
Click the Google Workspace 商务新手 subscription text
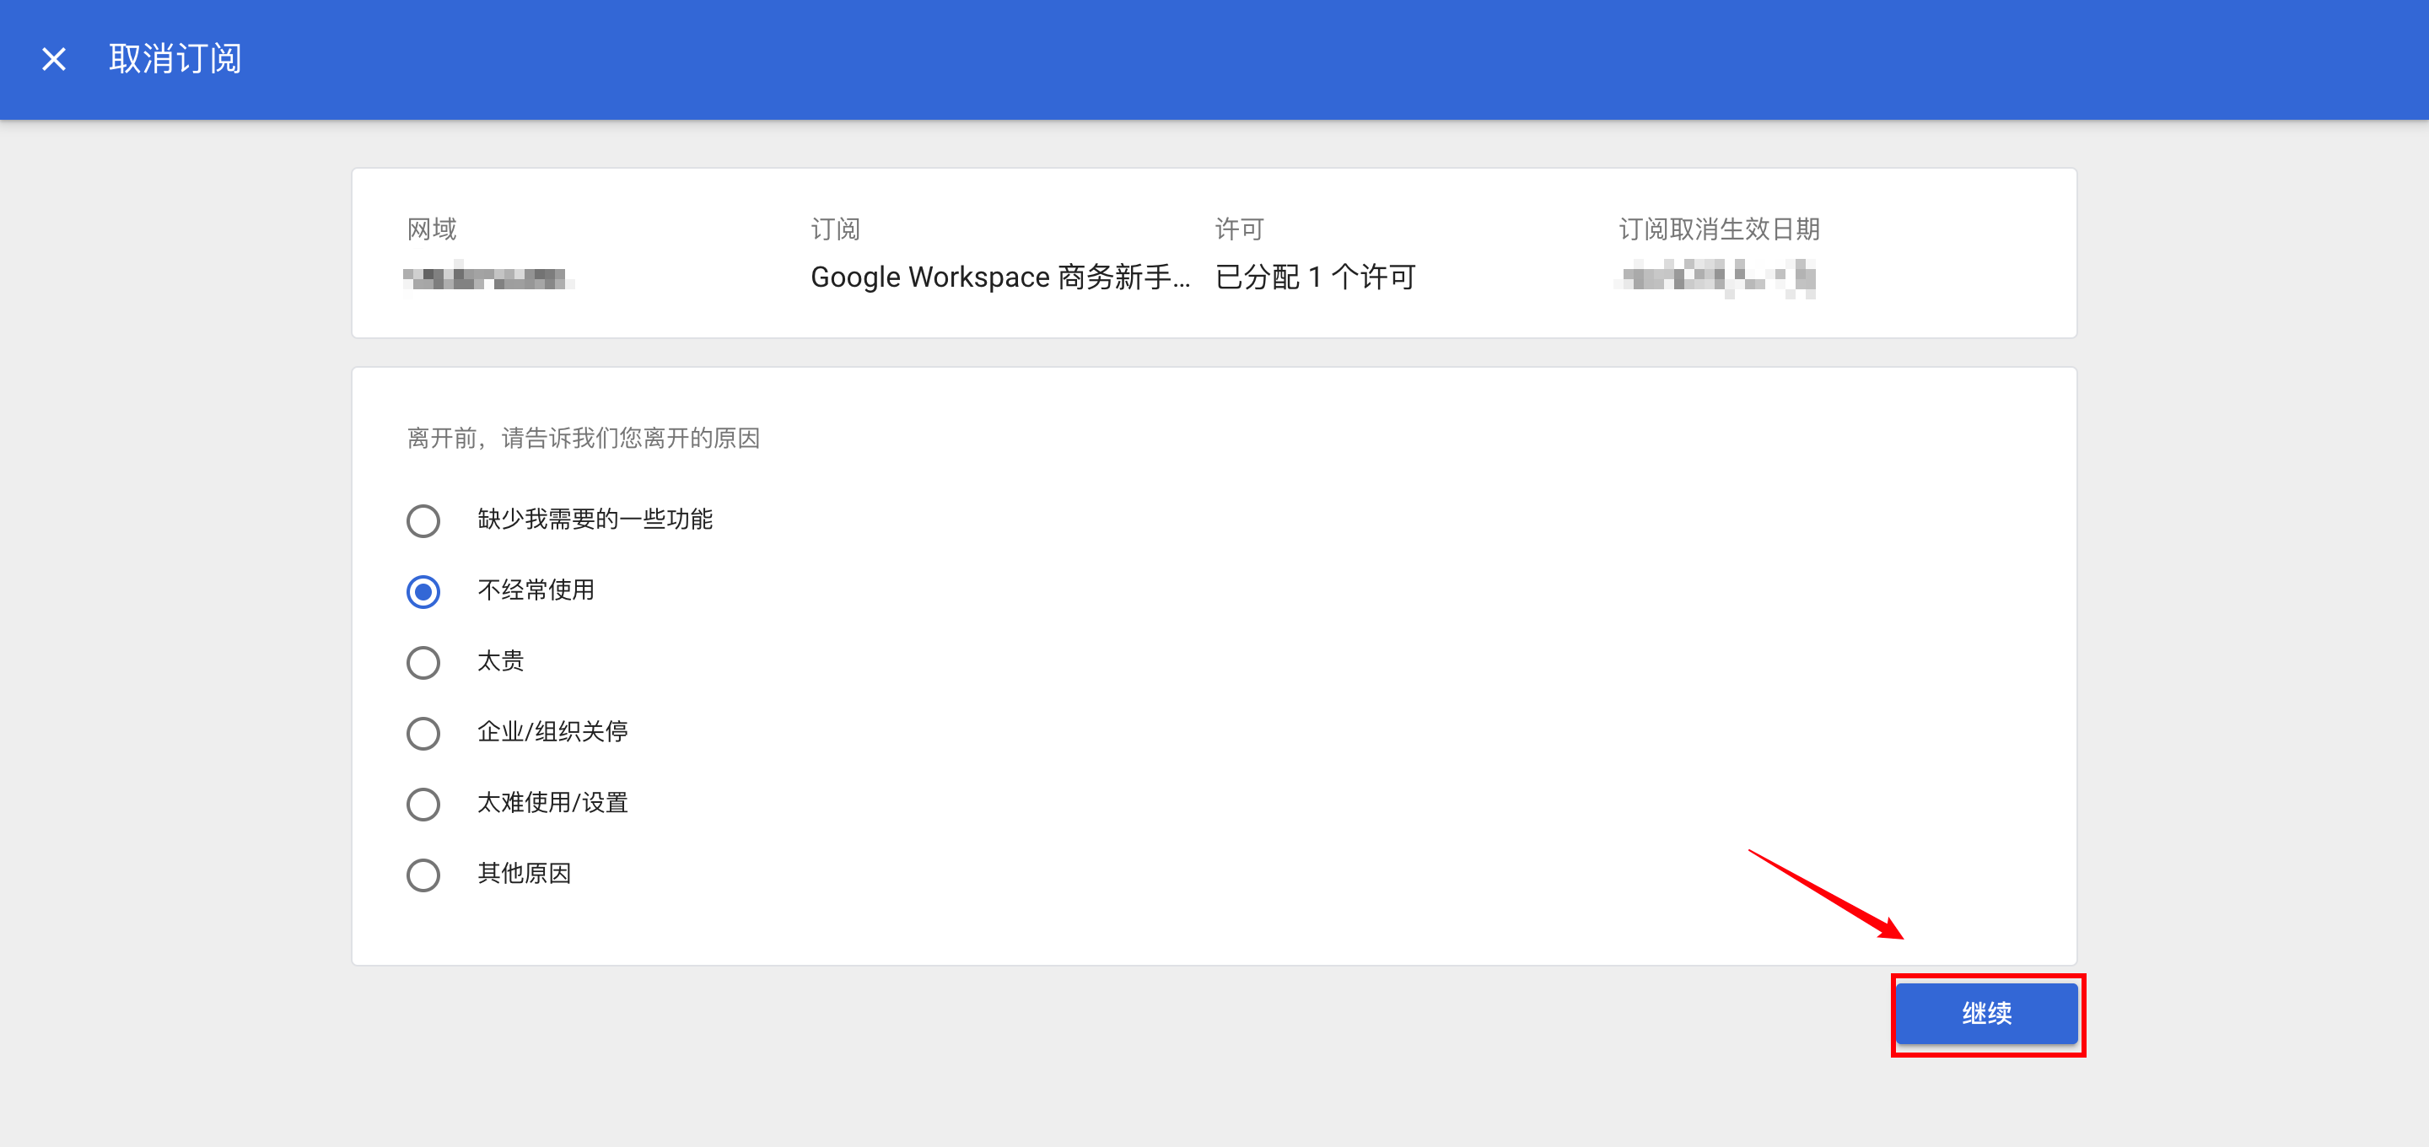tap(999, 277)
